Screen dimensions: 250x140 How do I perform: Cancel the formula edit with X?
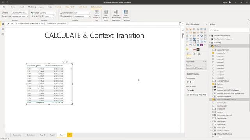tap(8, 23)
